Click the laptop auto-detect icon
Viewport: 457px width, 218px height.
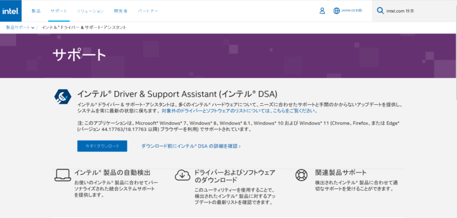63,175
